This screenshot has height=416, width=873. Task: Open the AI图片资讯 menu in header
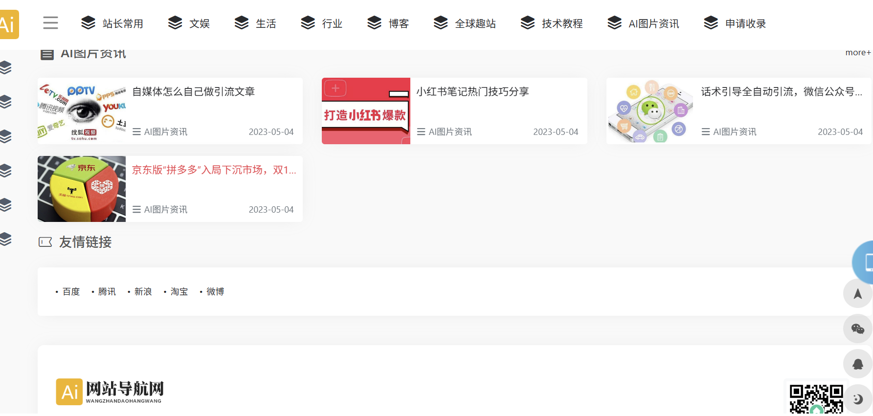pos(643,23)
